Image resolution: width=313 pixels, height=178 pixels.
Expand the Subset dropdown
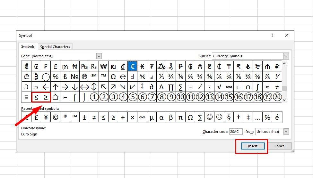coord(286,56)
